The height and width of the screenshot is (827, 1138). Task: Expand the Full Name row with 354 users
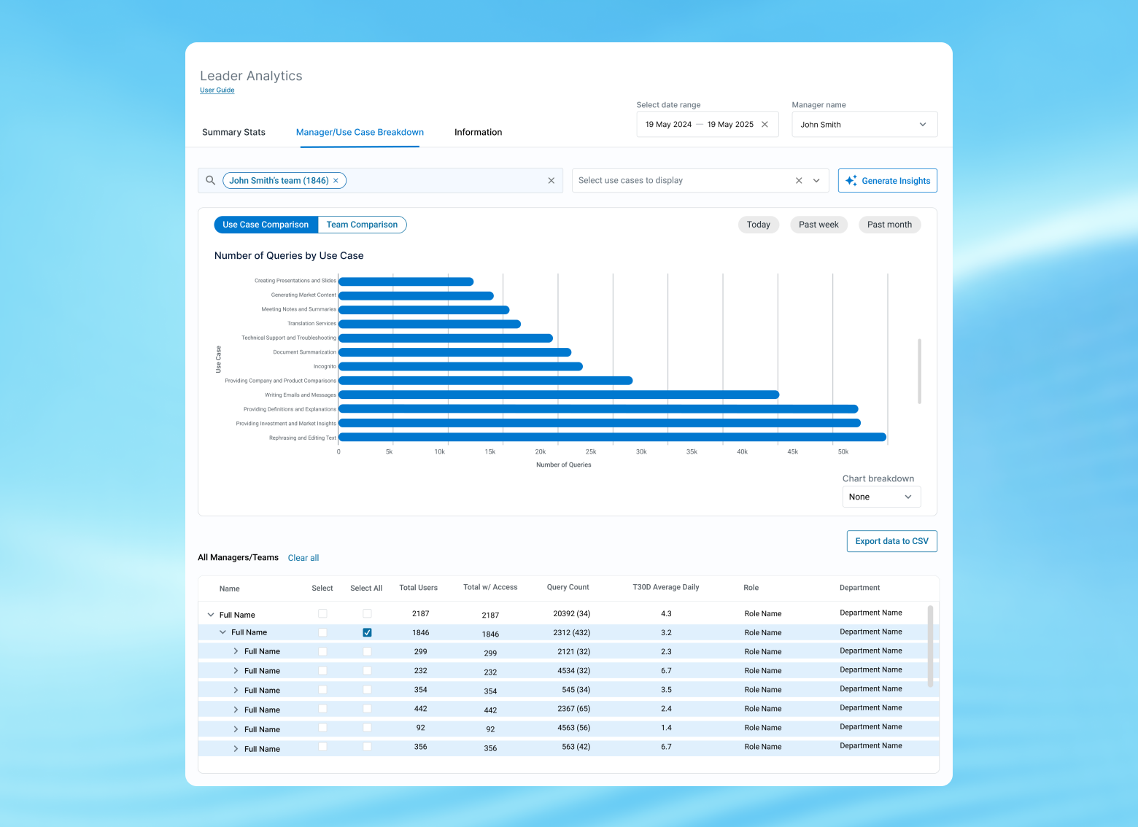point(236,690)
